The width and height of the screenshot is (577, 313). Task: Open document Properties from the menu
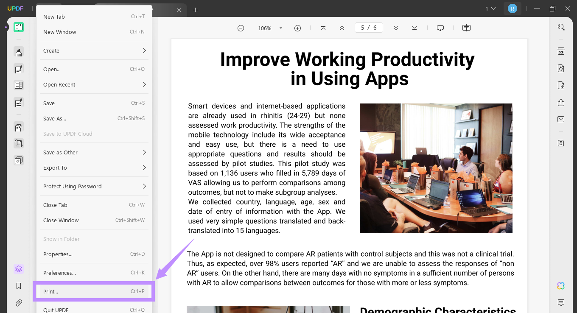93,254
